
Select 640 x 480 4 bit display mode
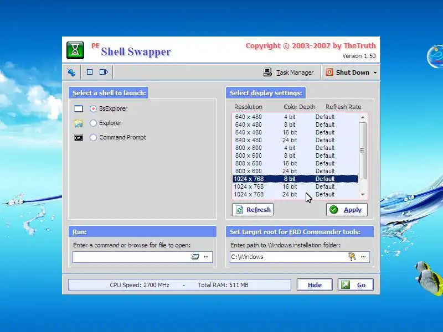(295, 117)
